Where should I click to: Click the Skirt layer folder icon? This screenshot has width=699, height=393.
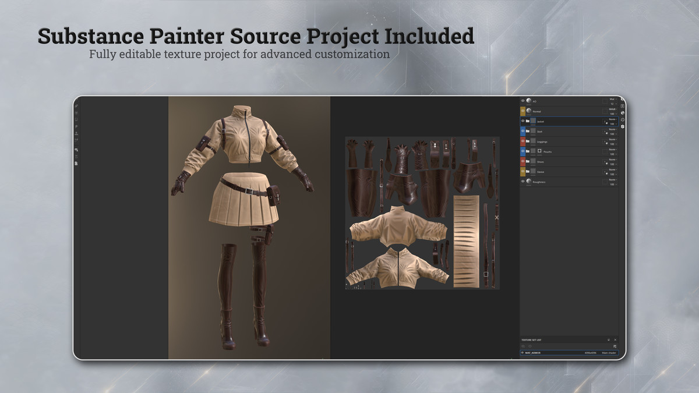coord(528,131)
